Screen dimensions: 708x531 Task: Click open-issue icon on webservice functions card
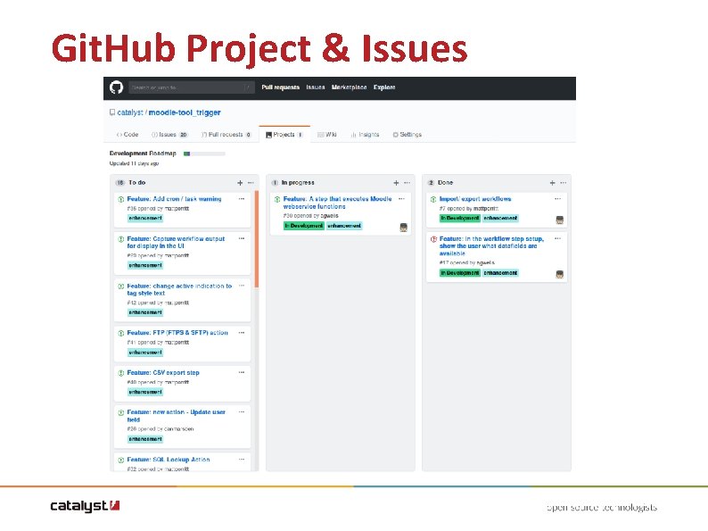tap(277, 199)
